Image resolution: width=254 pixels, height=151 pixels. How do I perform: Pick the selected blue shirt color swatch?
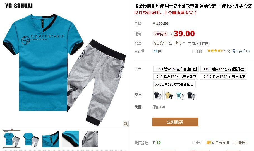tap(180, 95)
